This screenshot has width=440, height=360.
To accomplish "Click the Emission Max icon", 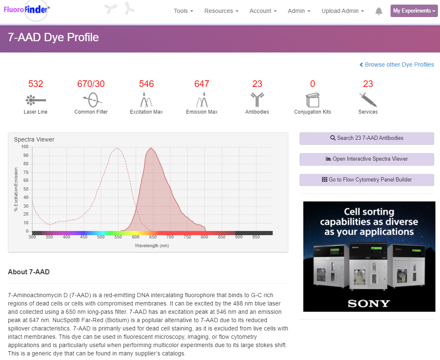I will tap(202, 100).
